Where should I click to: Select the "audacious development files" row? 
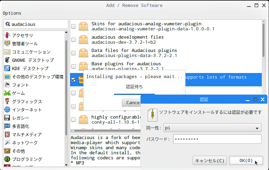tap(166, 40)
